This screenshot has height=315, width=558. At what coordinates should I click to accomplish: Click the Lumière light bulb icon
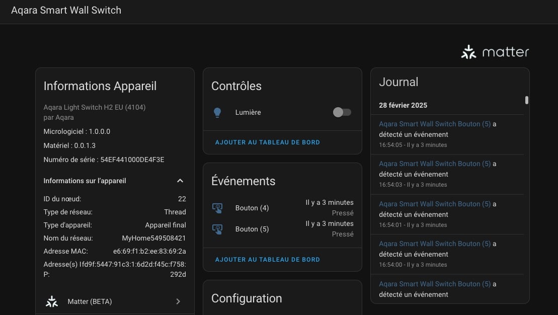tap(217, 113)
